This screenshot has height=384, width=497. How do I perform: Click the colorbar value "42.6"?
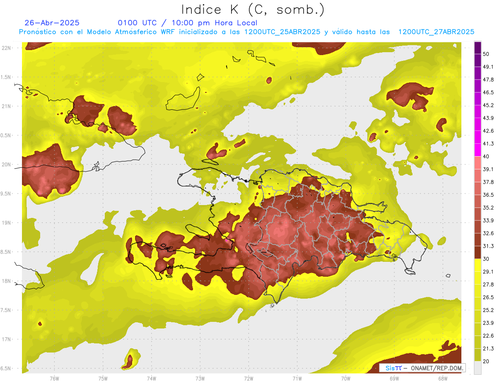tap(488, 131)
